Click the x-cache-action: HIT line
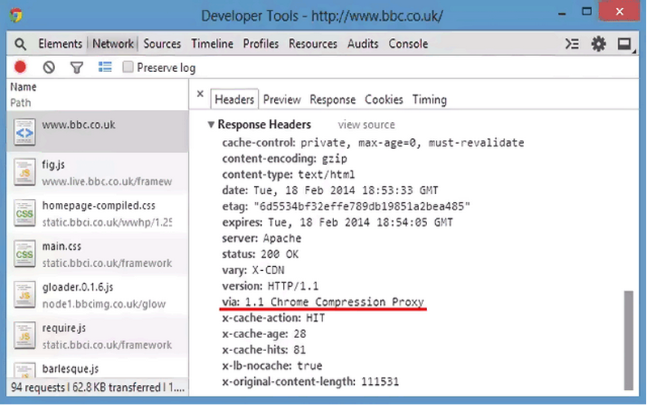647x406 pixels. [273, 318]
